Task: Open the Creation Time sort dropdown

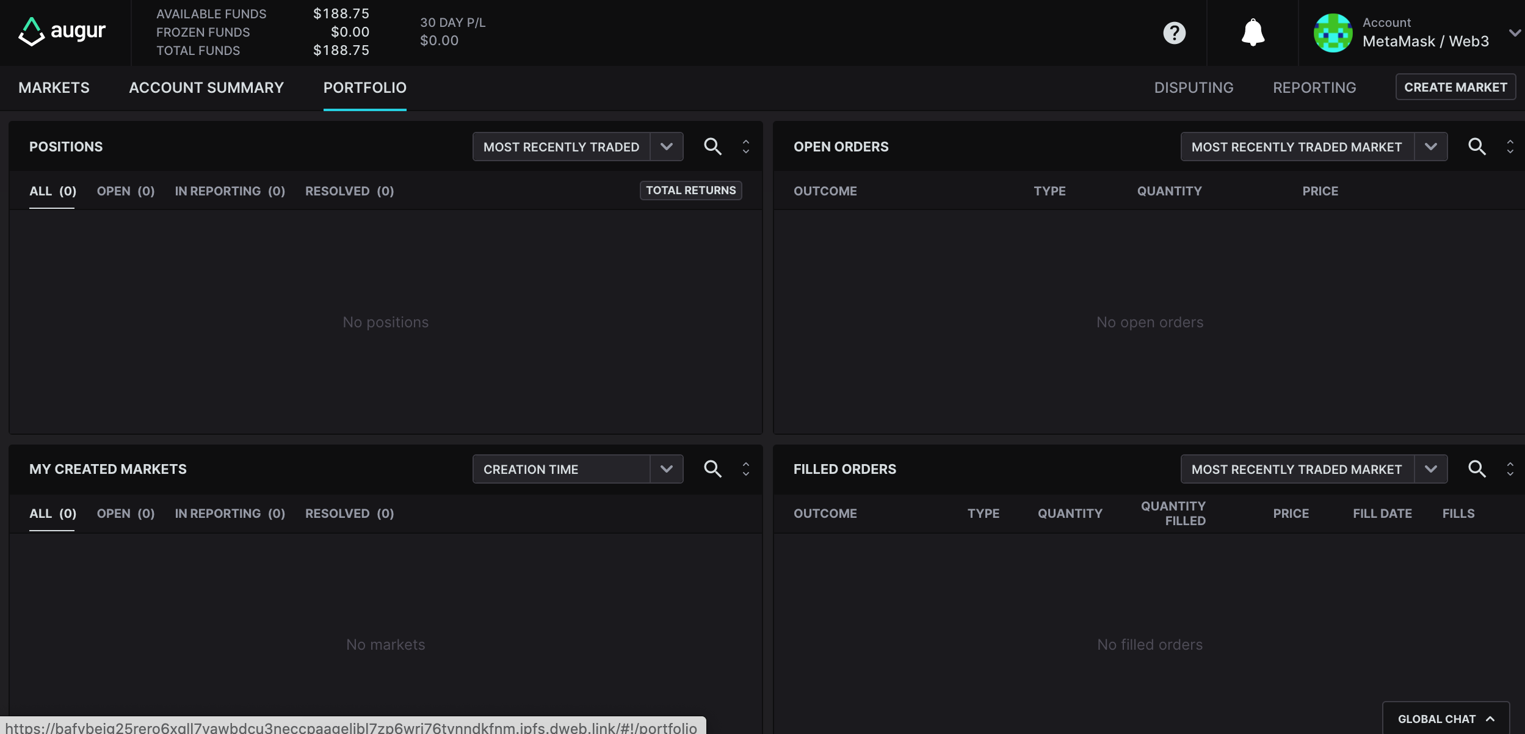Action: point(577,469)
